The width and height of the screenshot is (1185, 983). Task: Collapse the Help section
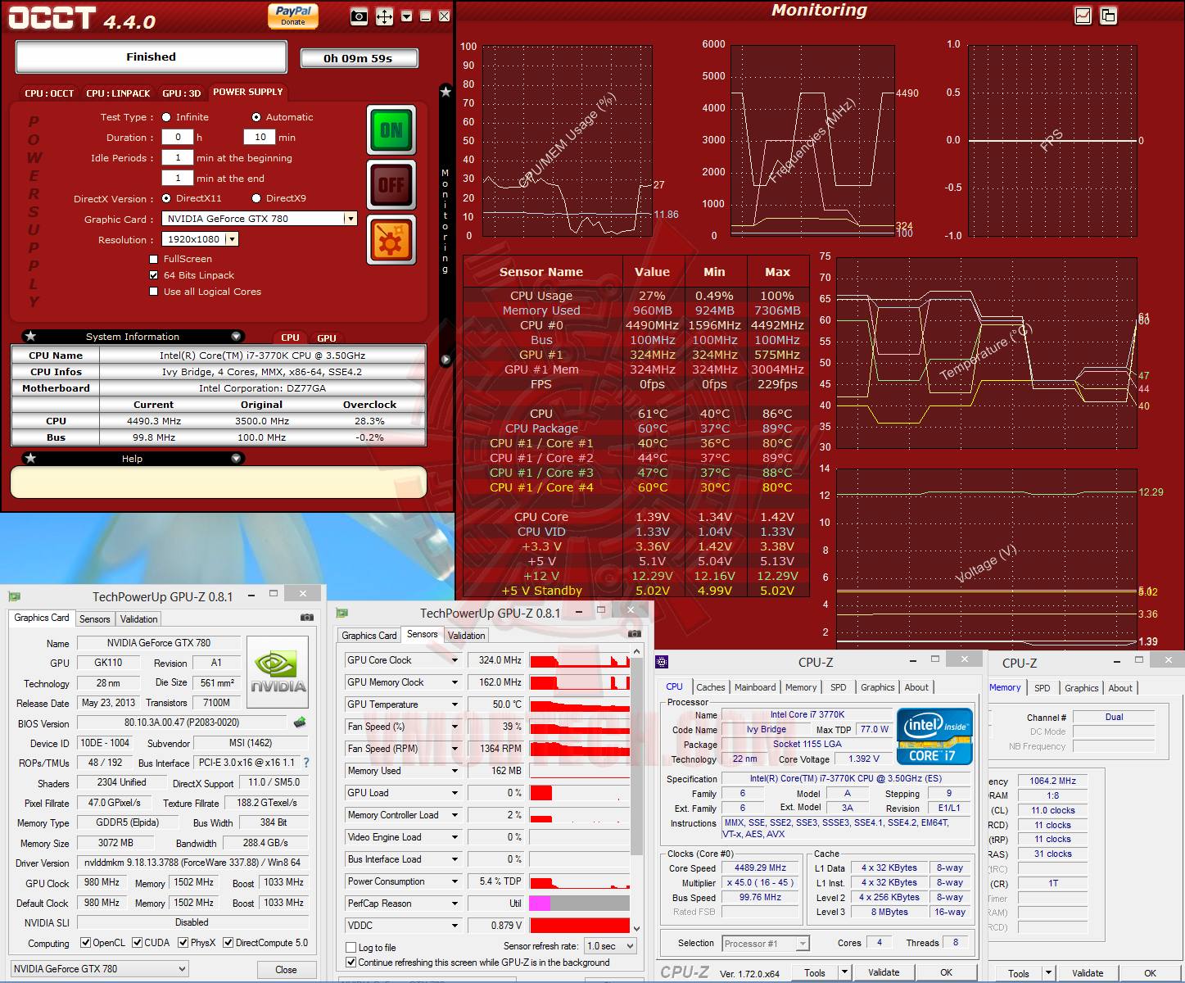pos(236,458)
